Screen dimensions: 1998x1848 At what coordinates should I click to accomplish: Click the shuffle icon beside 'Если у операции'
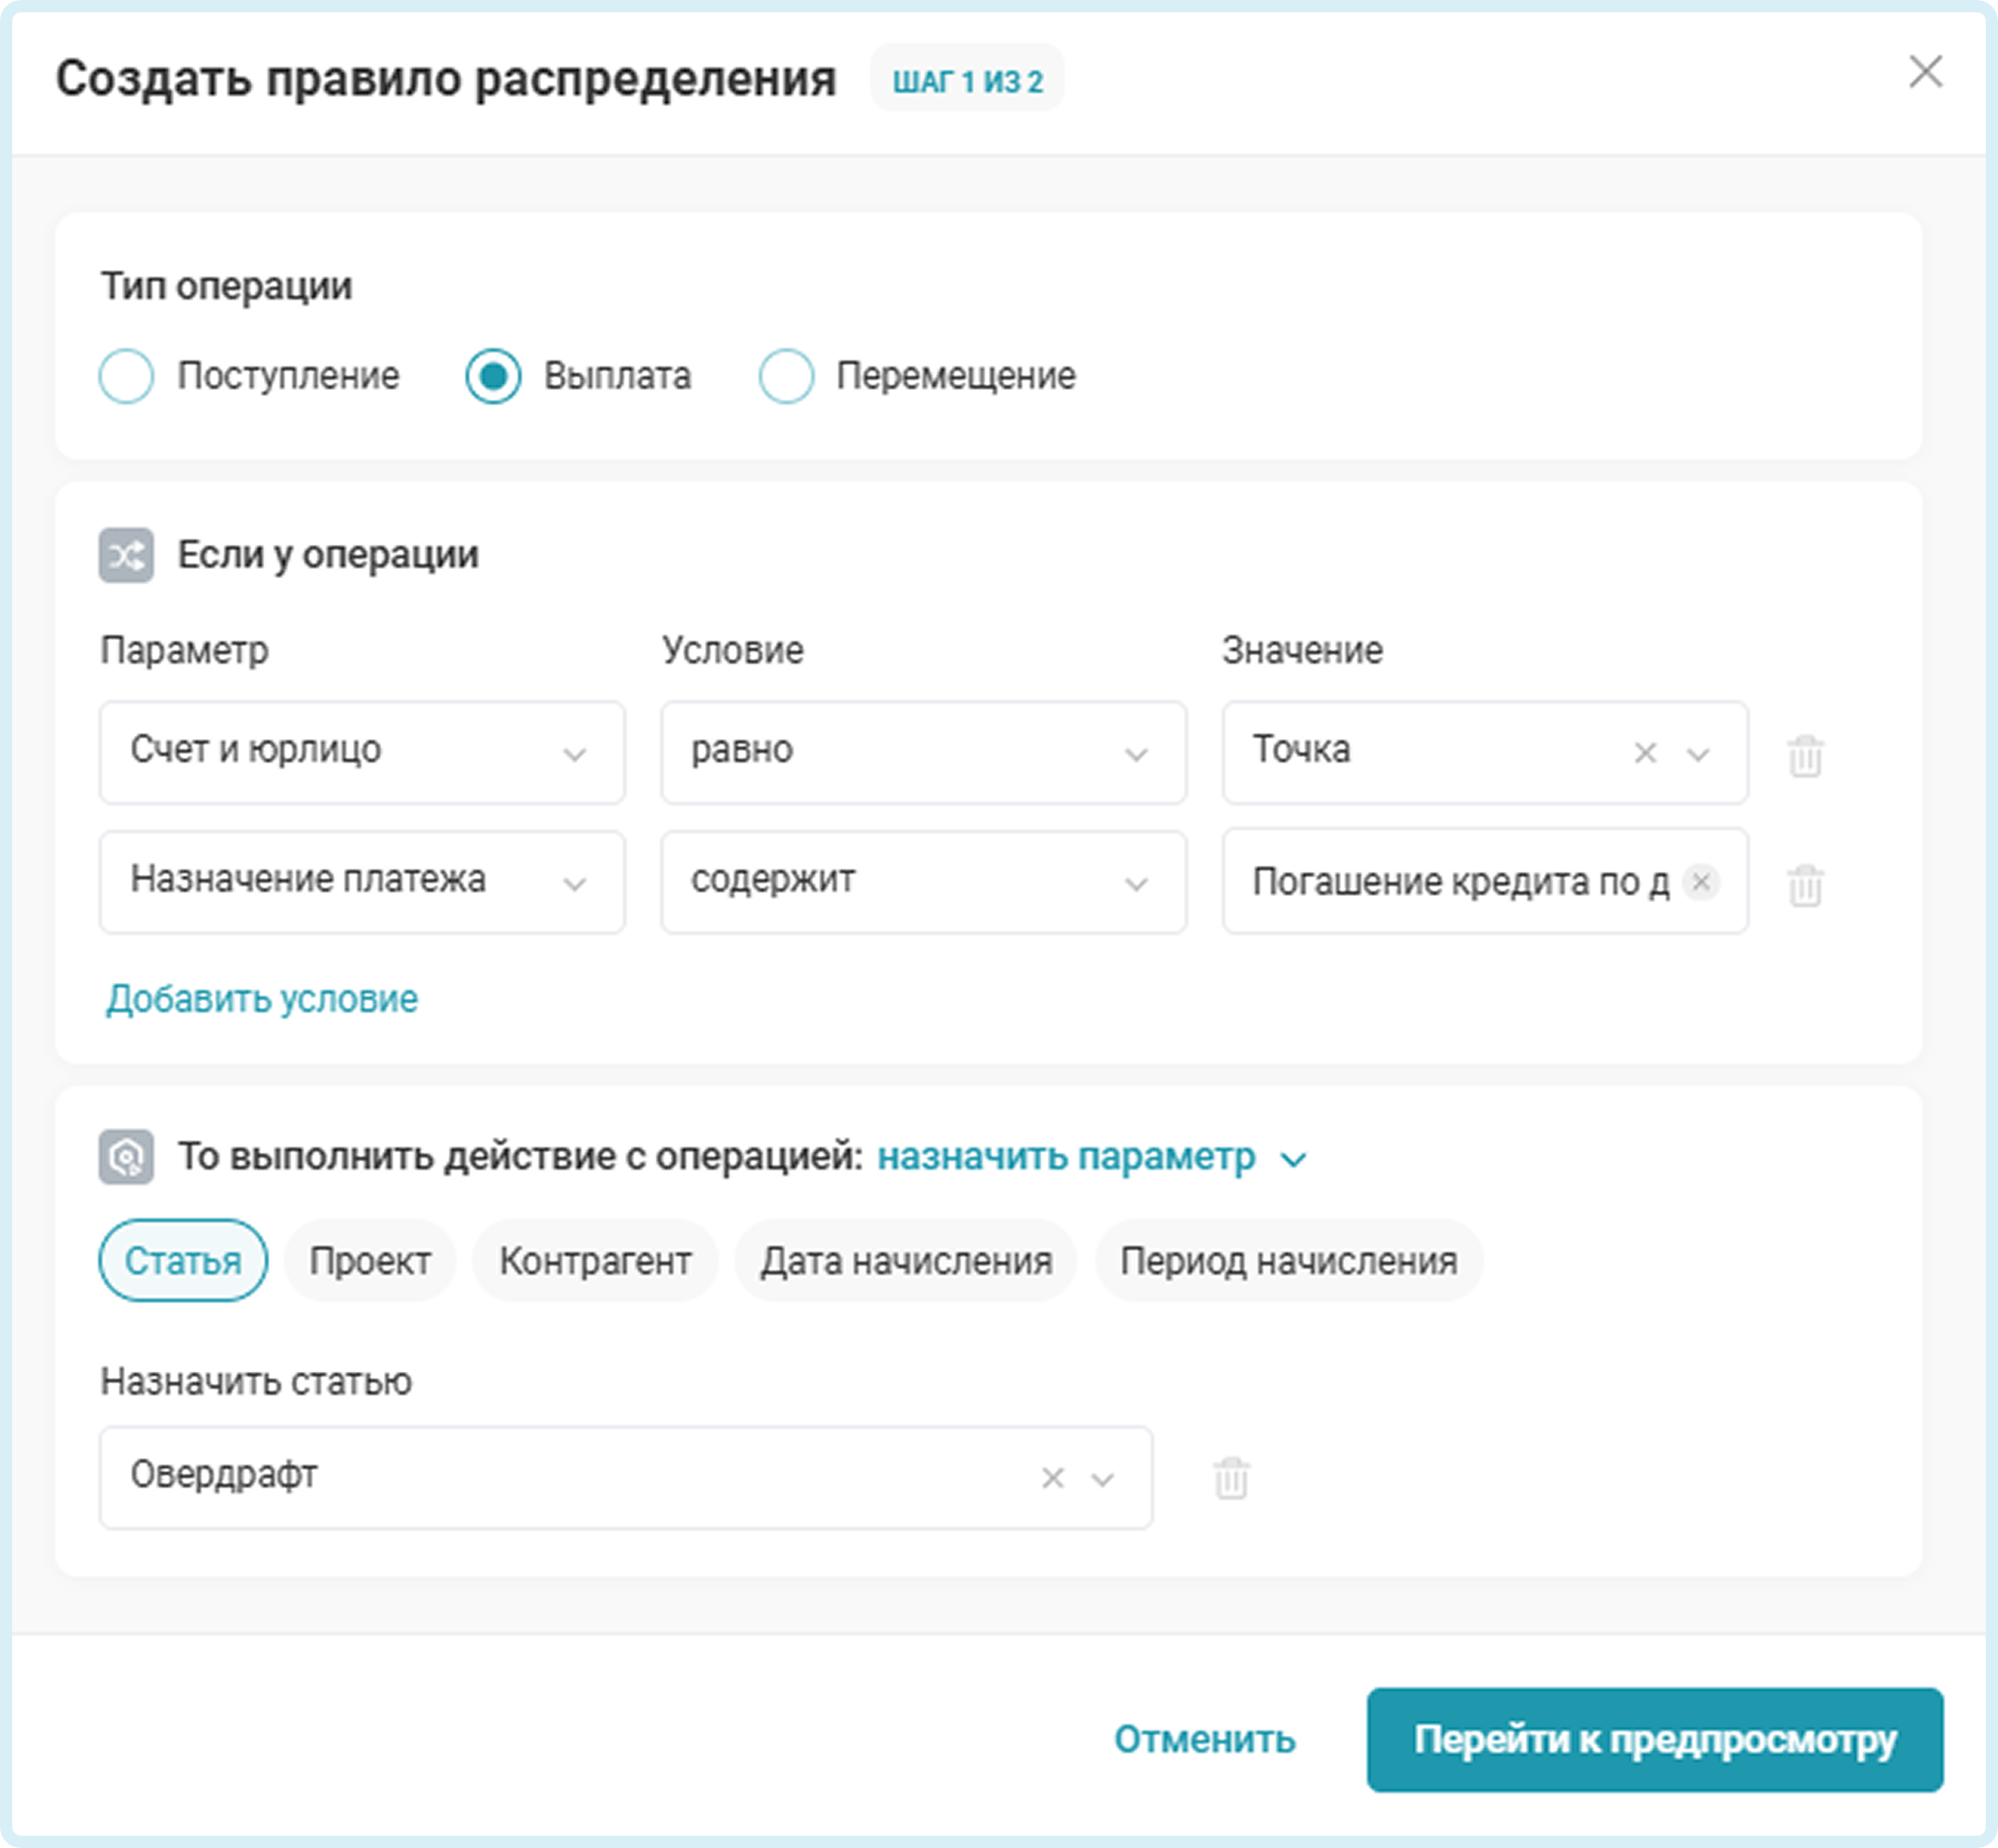(126, 555)
